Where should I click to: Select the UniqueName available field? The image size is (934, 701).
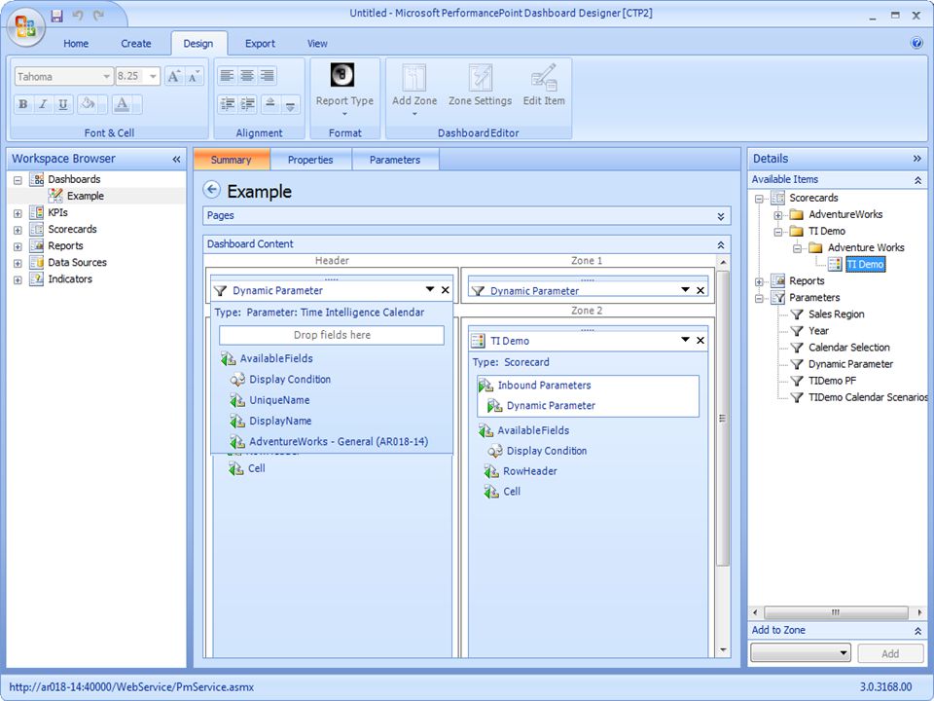tap(279, 400)
